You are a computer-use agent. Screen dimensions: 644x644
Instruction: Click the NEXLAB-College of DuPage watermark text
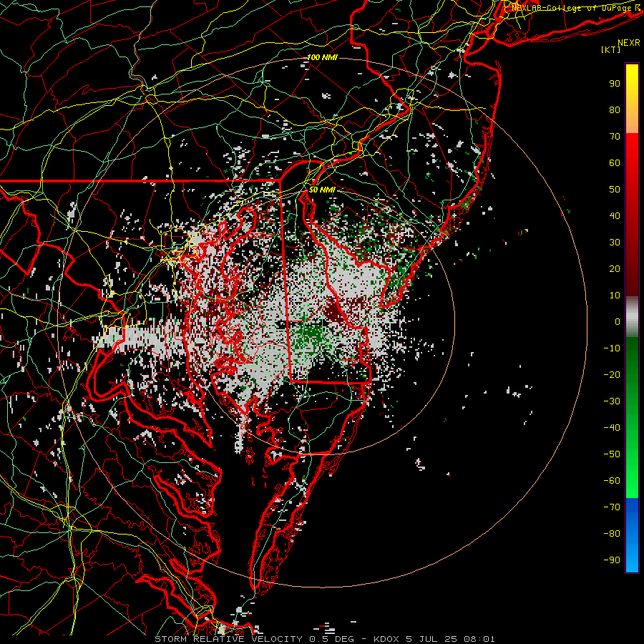[576, 7]
